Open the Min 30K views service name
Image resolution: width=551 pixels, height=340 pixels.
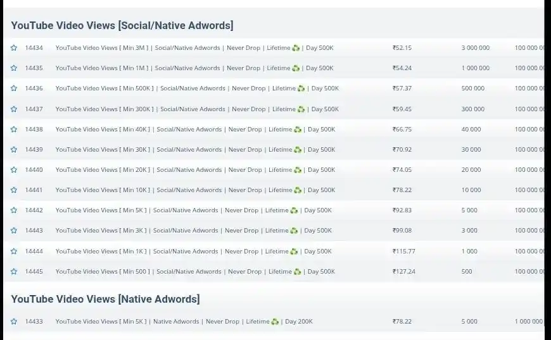195,150
